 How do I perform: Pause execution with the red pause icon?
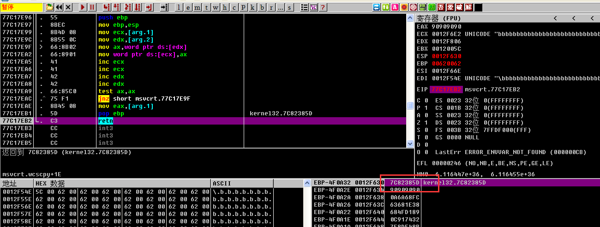coord(92,7)
